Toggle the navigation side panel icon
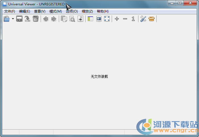Image resolution: width=199 pixels, height=137 pixels. coord(90,19)
